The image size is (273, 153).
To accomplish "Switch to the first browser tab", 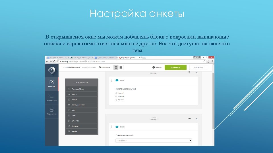I will (57, 58).
